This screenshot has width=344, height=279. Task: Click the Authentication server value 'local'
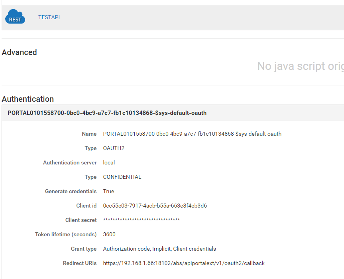tap(109, 162)
